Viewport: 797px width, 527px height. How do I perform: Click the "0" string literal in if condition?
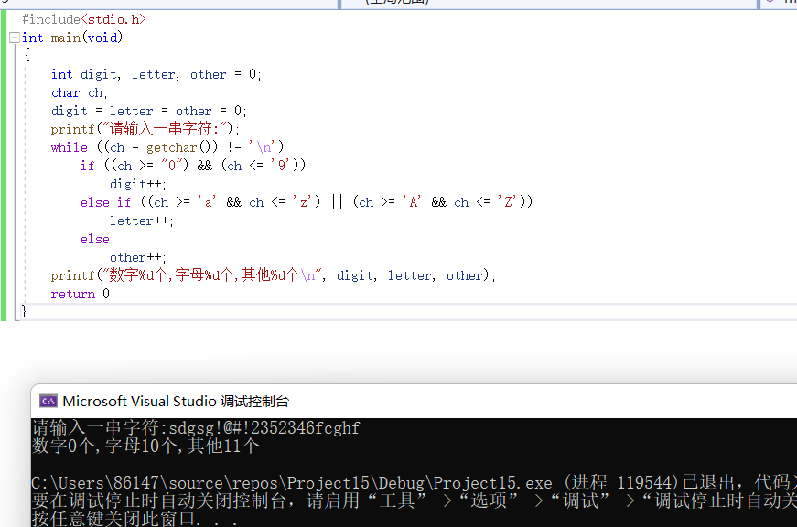point(171,166)
